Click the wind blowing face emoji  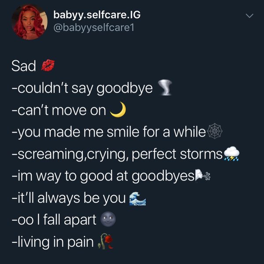tap(202, 176)
